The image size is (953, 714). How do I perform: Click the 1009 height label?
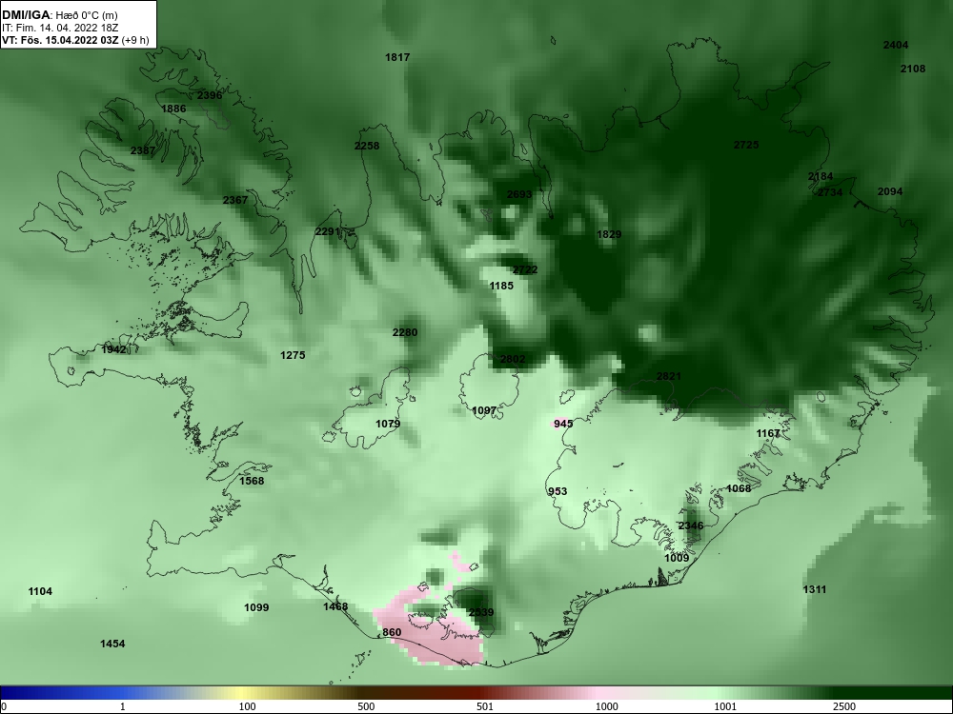point(677,558)
